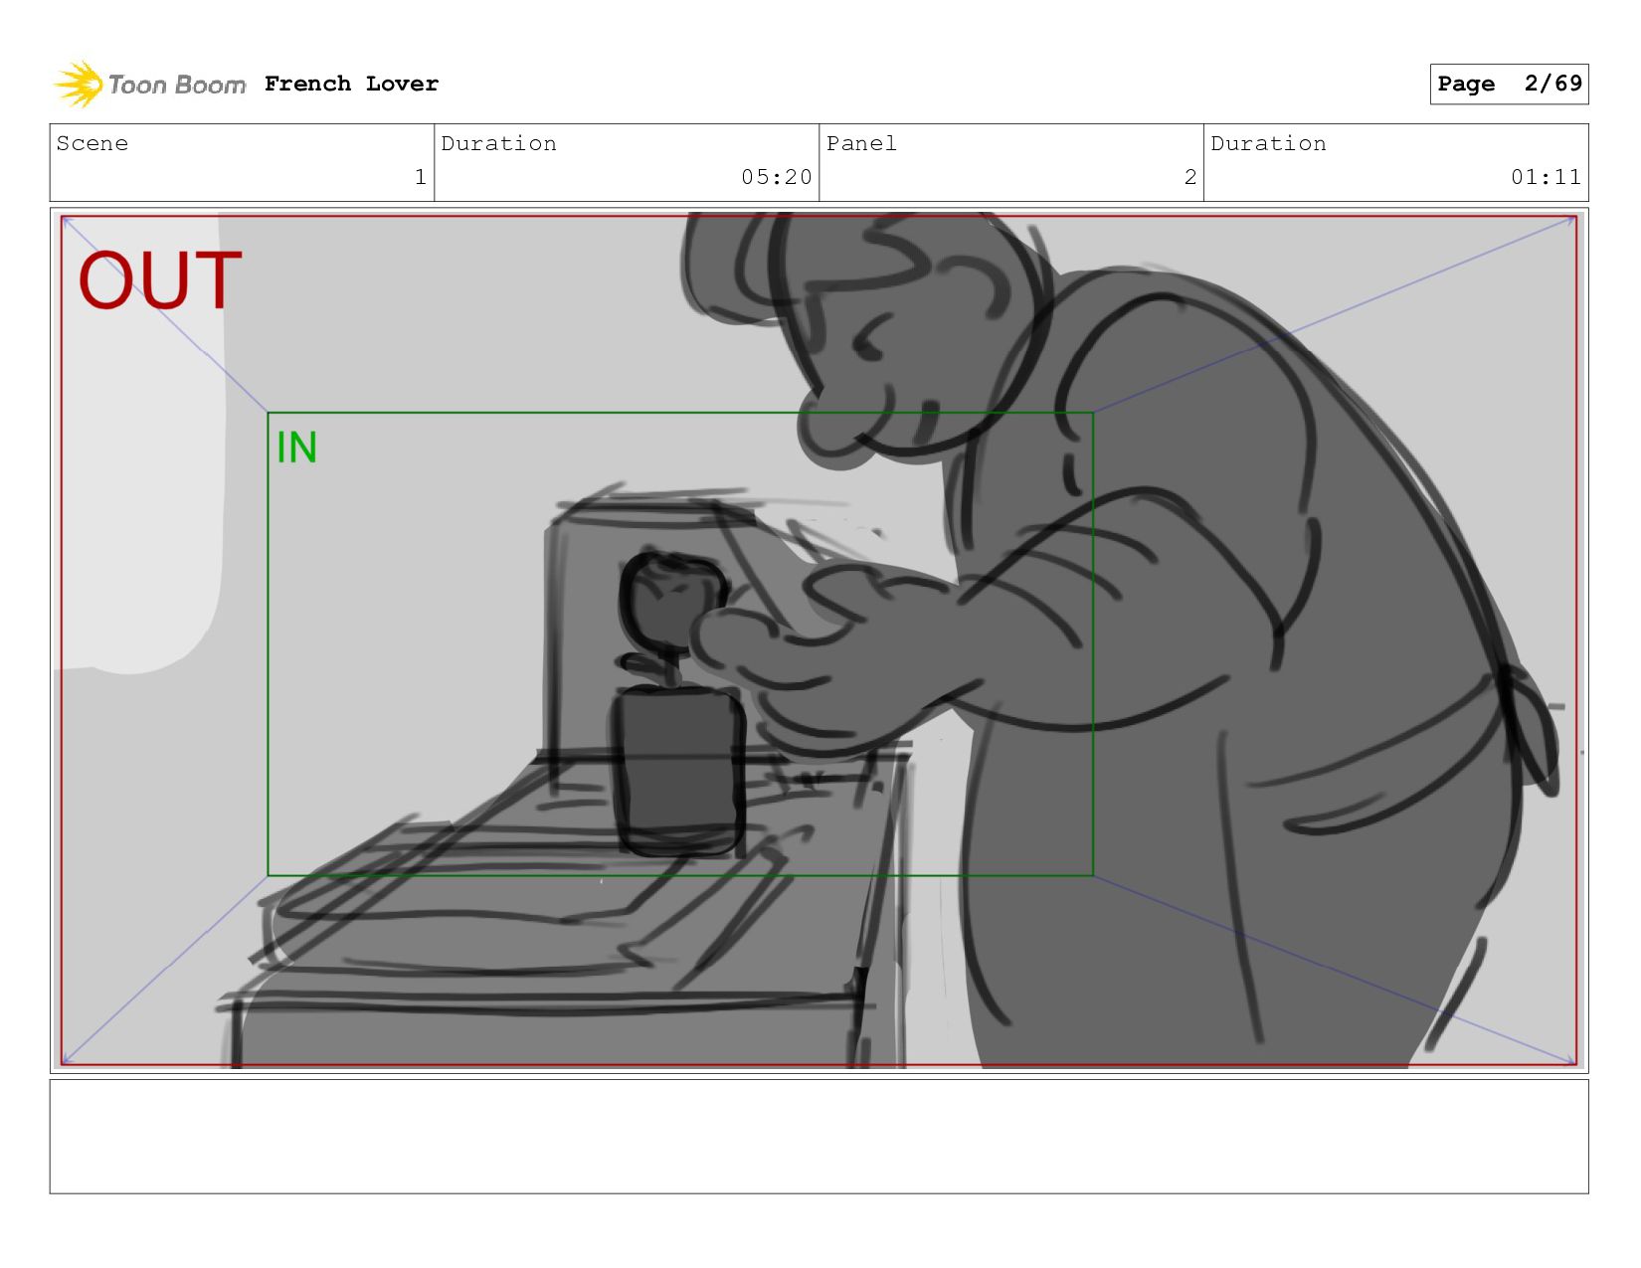Click scene duration value '05:20'
Image resolution: width=1641 pixels, height=1268 pixels.
777,177
